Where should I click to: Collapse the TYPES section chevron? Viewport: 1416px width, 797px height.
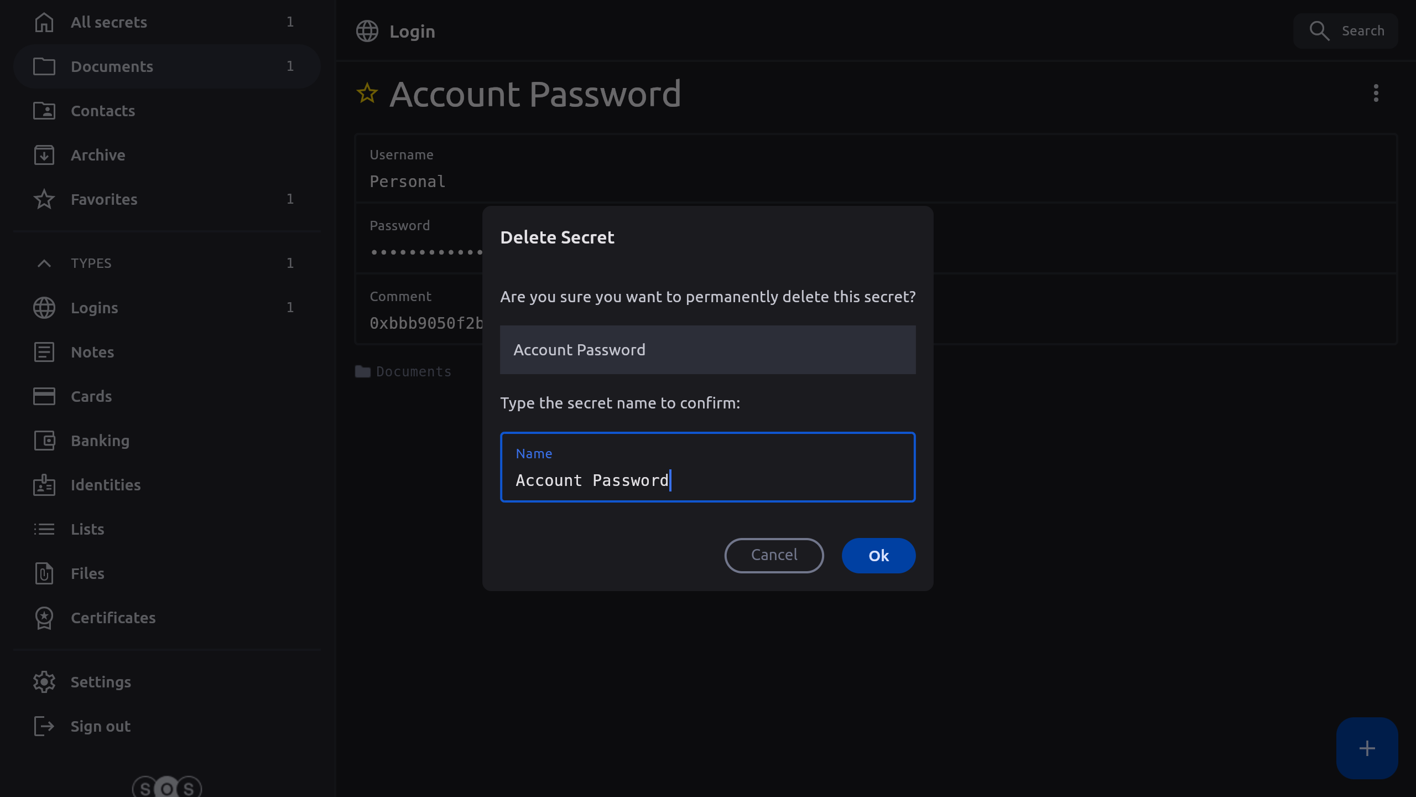(44, 263)
